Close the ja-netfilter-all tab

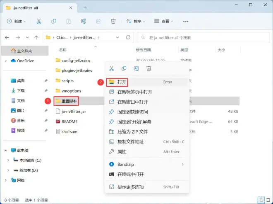tap(71, 8)
